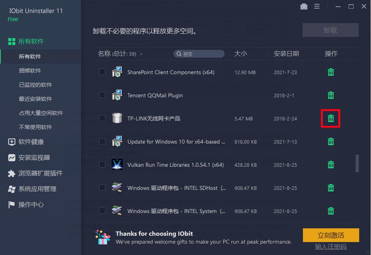Image resolution: width=371 pixels, height=255 pixels.
Task: Click the 卸载 uninstall button
Action: [331, 30]
